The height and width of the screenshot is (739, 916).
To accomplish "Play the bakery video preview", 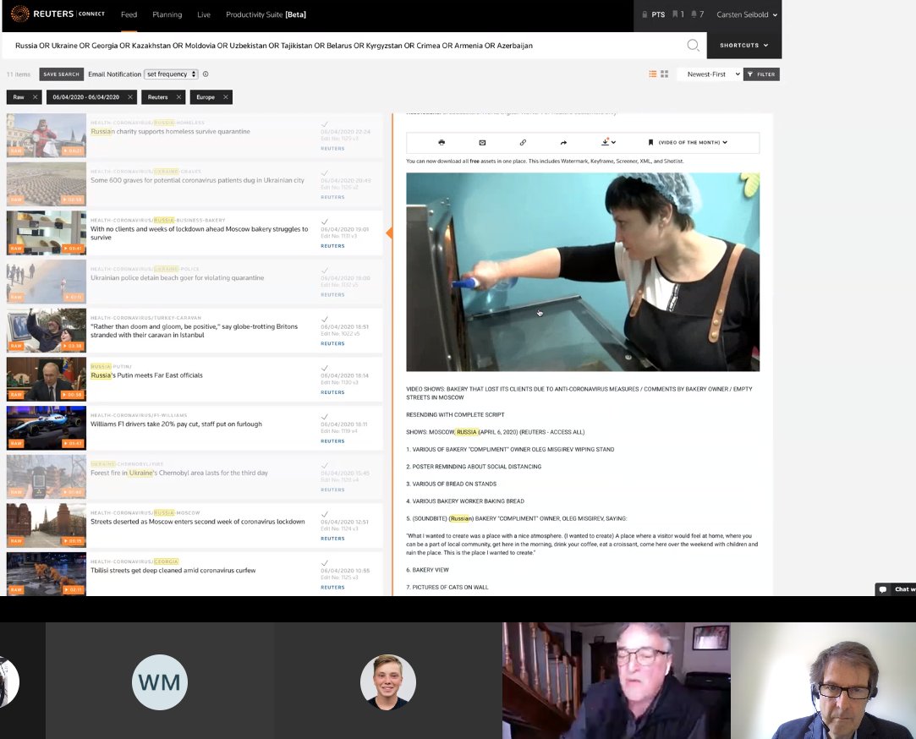I will 583,271.
